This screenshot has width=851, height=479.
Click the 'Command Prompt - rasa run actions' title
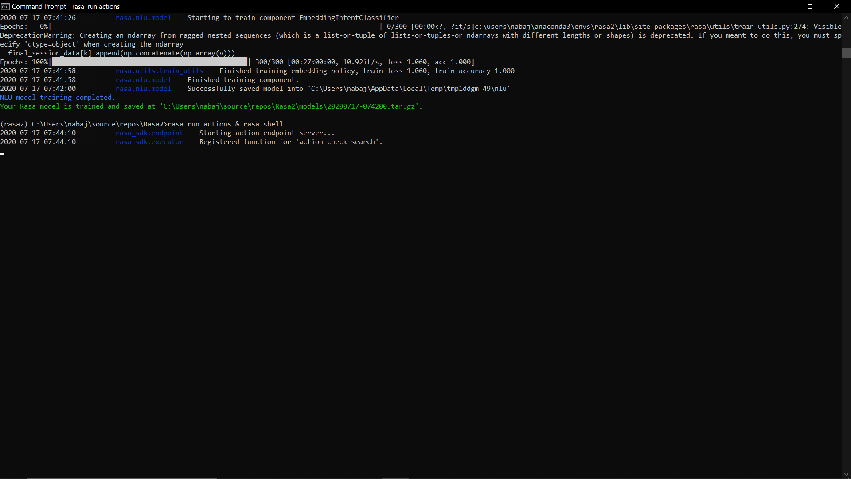click(x=66, y=7)
